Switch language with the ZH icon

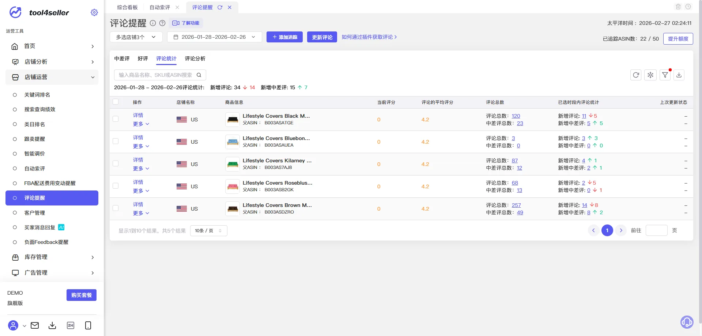(71, 325)
